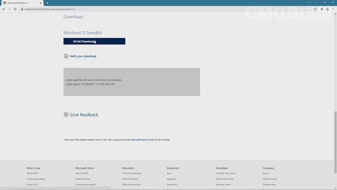Open Company news footer link
Screen dimensions: 337x190
269,185
